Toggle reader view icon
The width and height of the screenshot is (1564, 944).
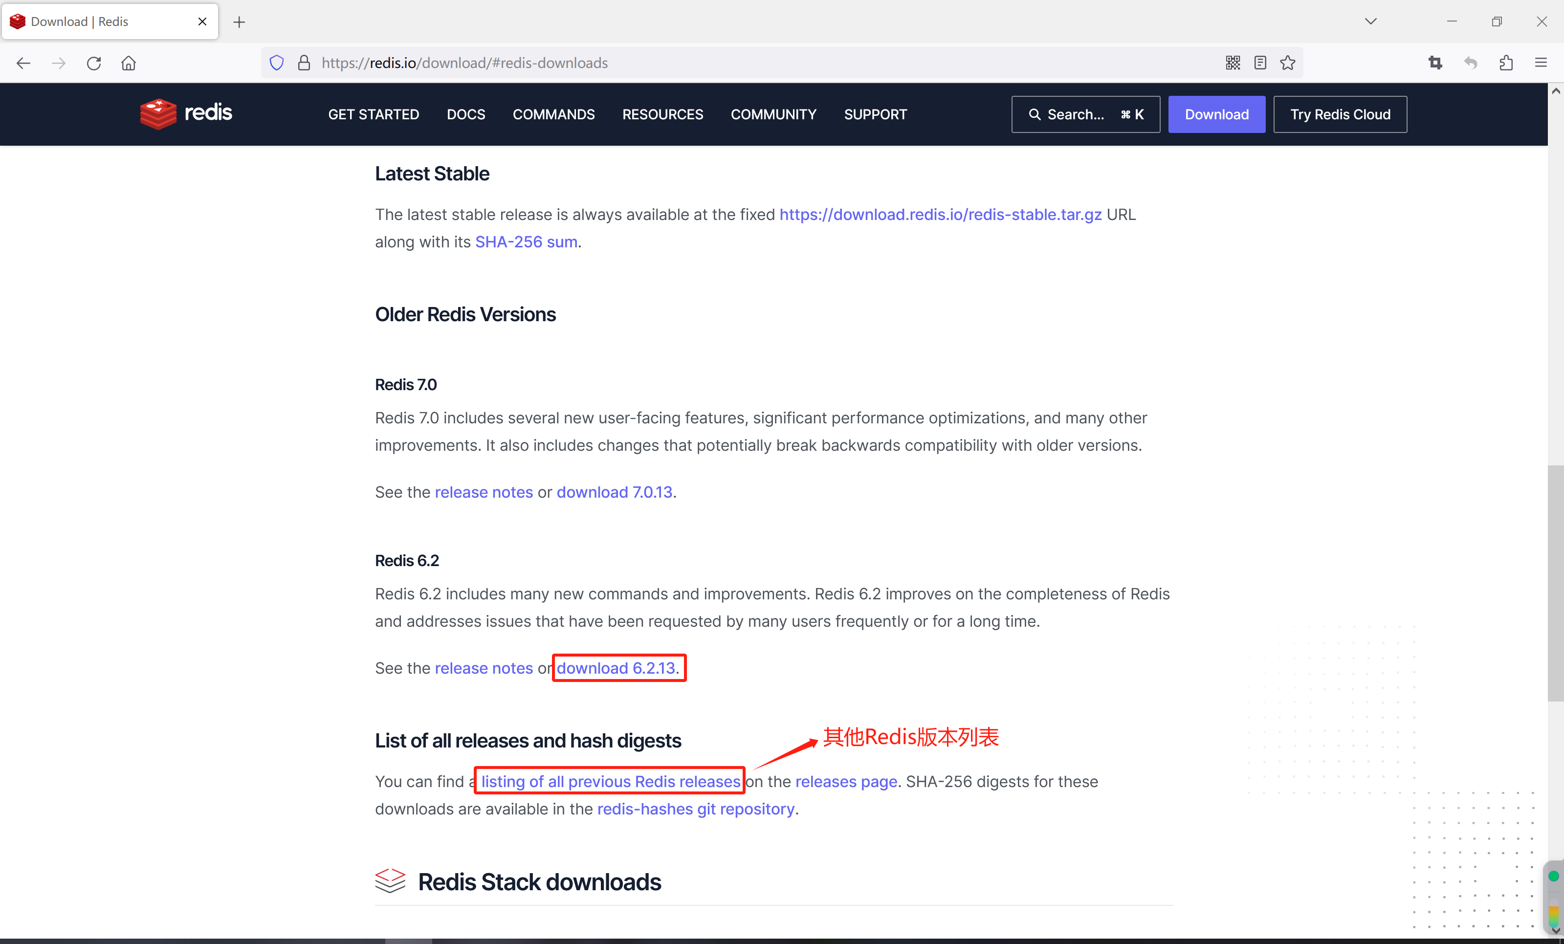1260,63
